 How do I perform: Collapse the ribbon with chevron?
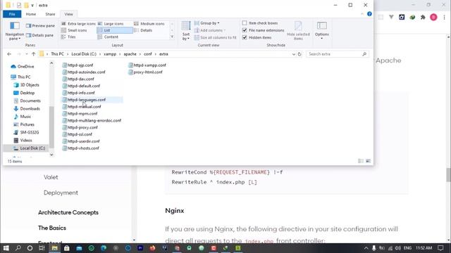coord(362,14)
